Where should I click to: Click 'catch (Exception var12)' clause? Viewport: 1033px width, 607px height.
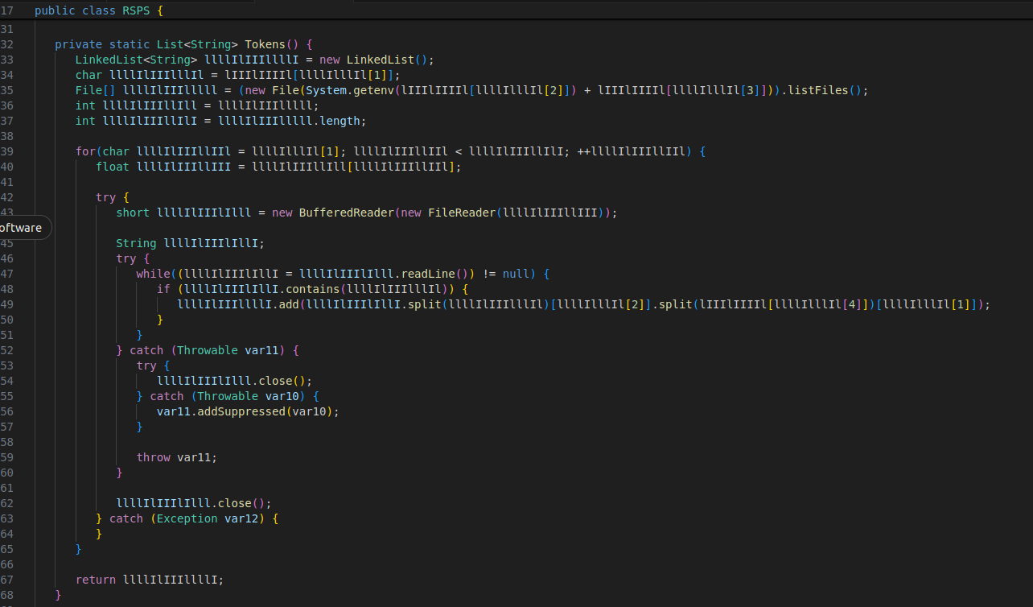(187, 518)
